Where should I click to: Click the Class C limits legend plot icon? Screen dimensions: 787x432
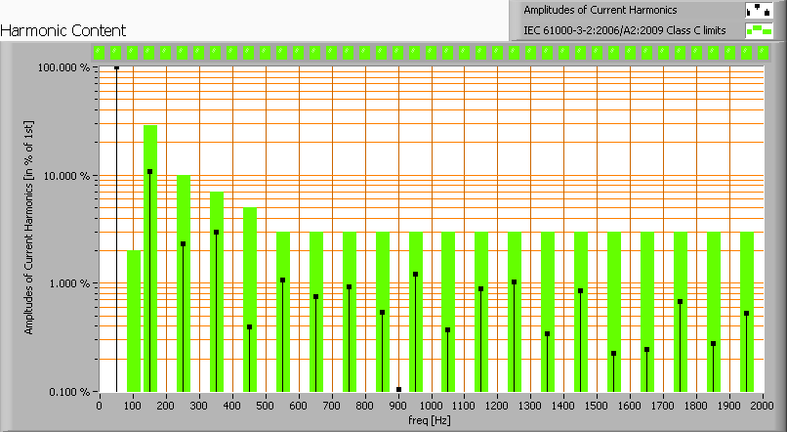pos(759,31)
